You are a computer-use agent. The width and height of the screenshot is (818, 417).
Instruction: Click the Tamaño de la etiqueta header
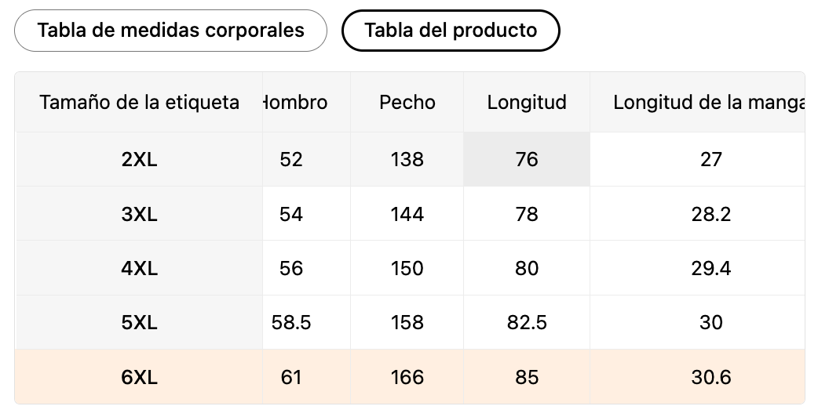tap(140, 103)
